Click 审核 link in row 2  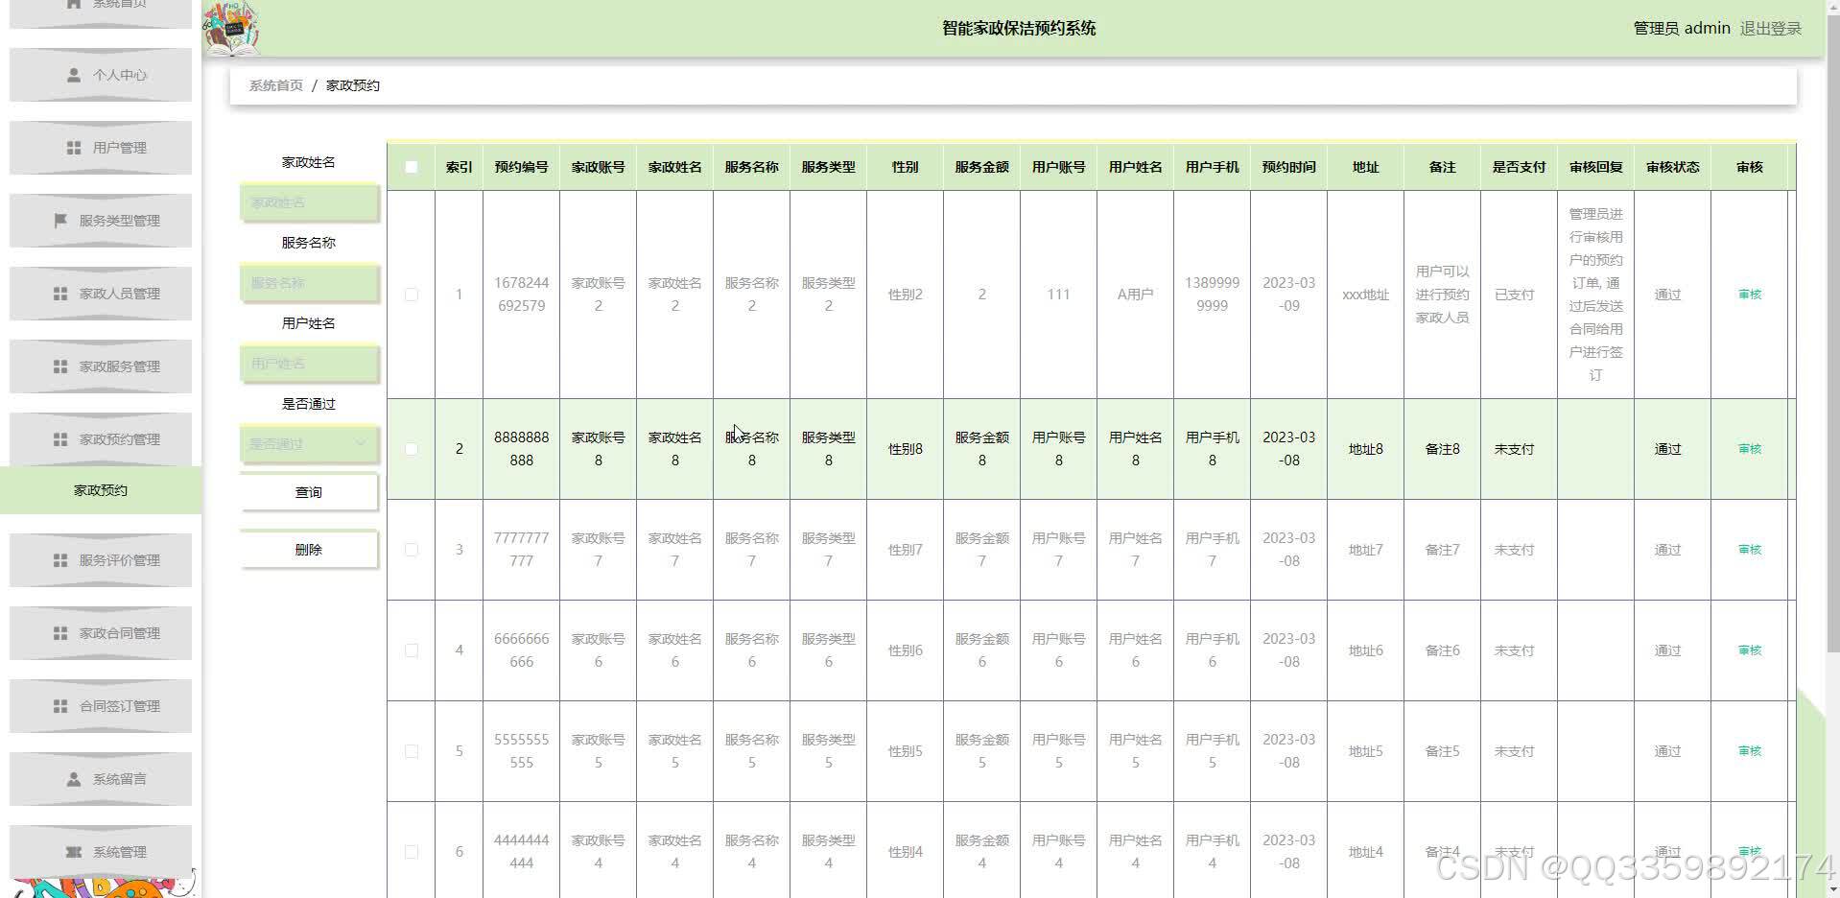click(1750, 449)
